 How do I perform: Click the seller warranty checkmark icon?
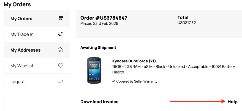(x=114, y=81)
